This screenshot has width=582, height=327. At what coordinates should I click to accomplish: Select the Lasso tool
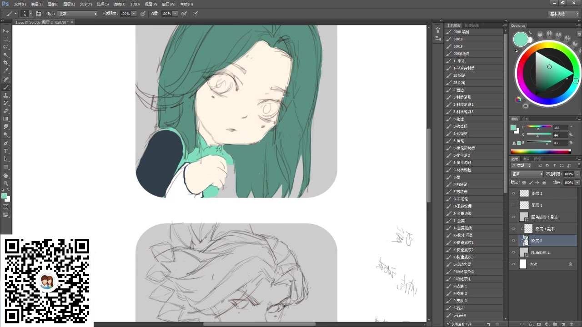click(x=6, y=47)
